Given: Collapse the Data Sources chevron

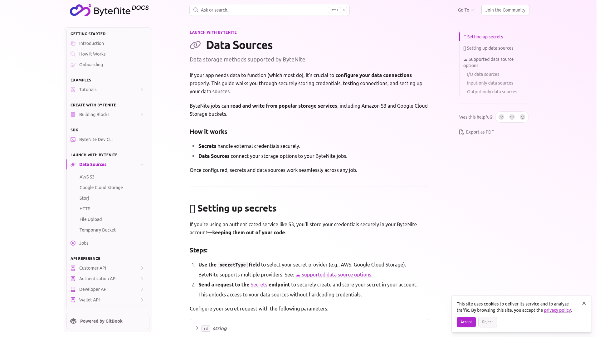Looking at the screenshot, I should click(142, 164).
